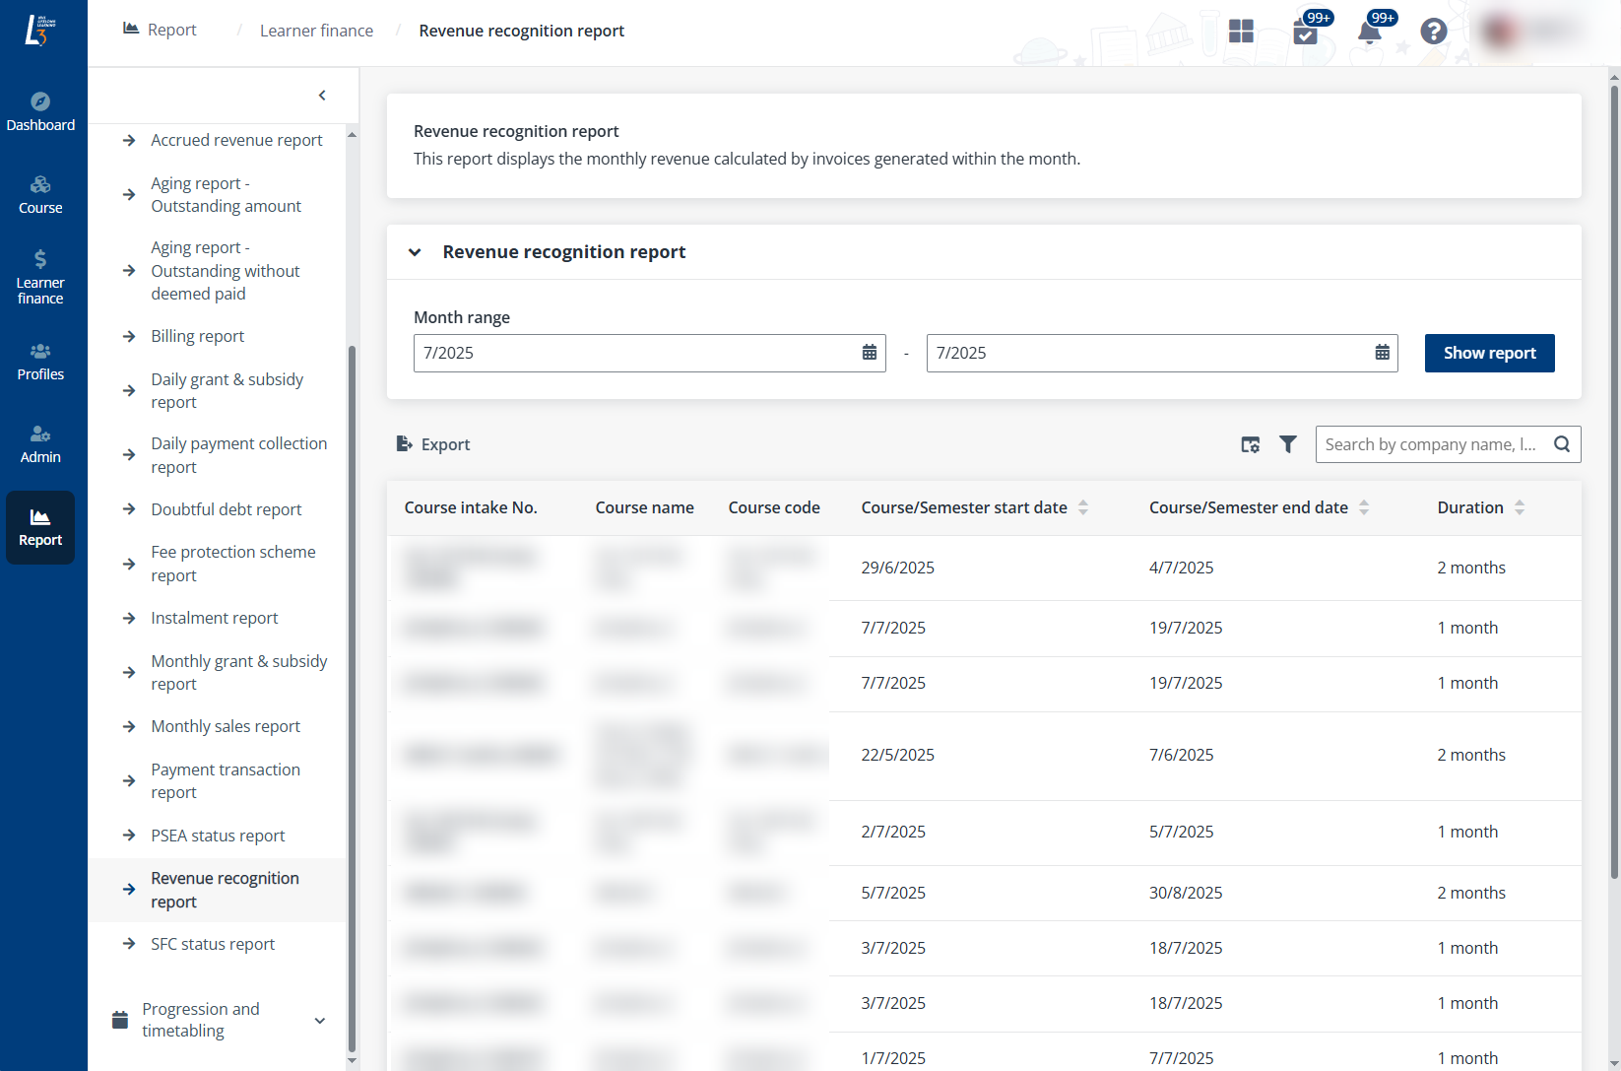Open the apps grid icon in top bar

[1241, 31]
